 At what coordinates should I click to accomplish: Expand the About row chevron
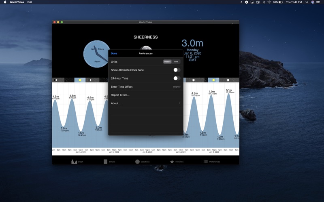(x=179, y=103)
